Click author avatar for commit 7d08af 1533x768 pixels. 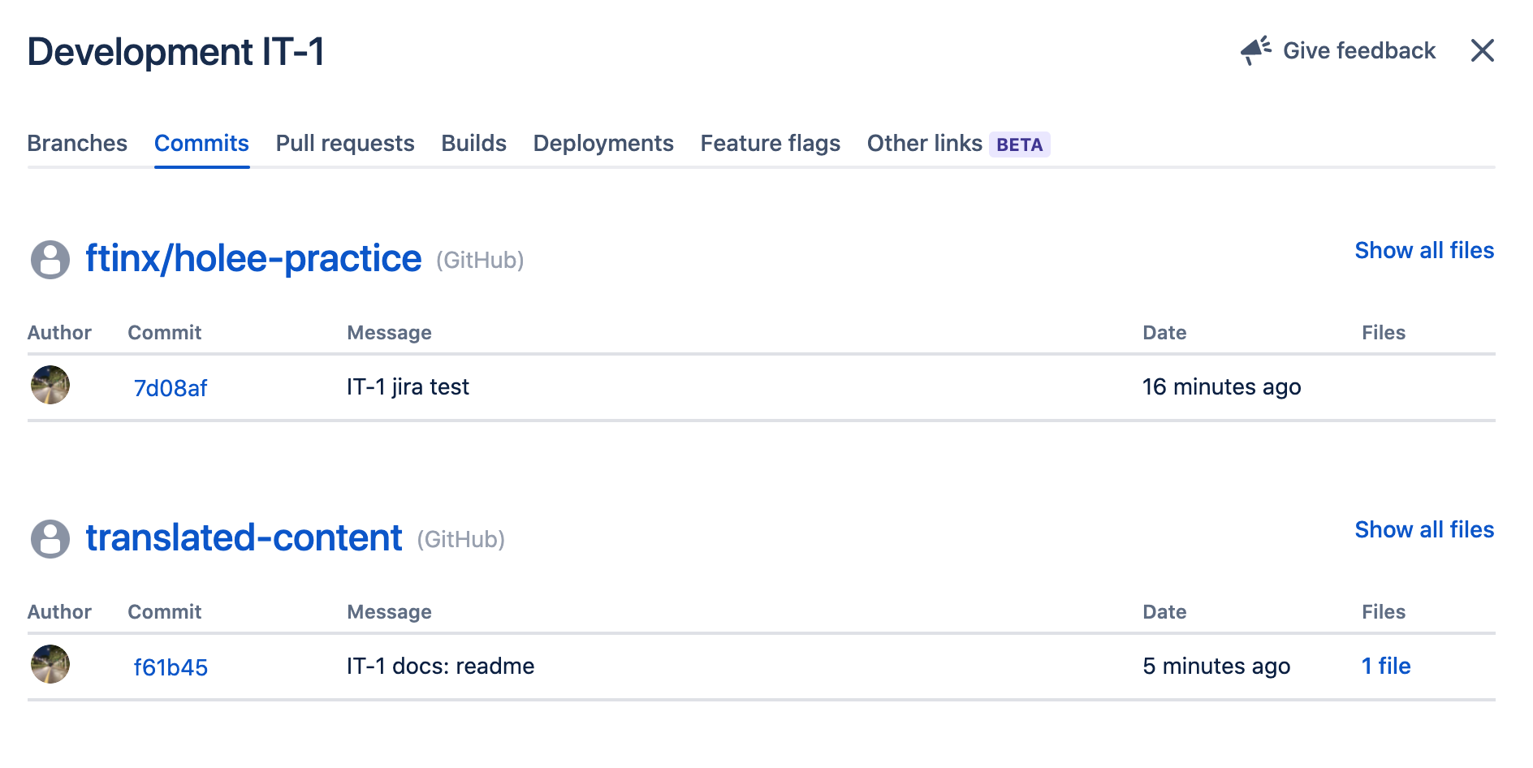(50, 386)
